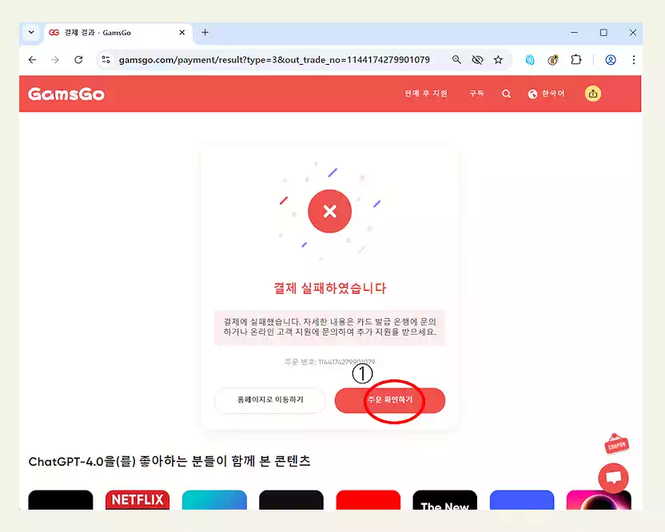Open the browser three-dot menu
The image size is (665, 532).
634,60
